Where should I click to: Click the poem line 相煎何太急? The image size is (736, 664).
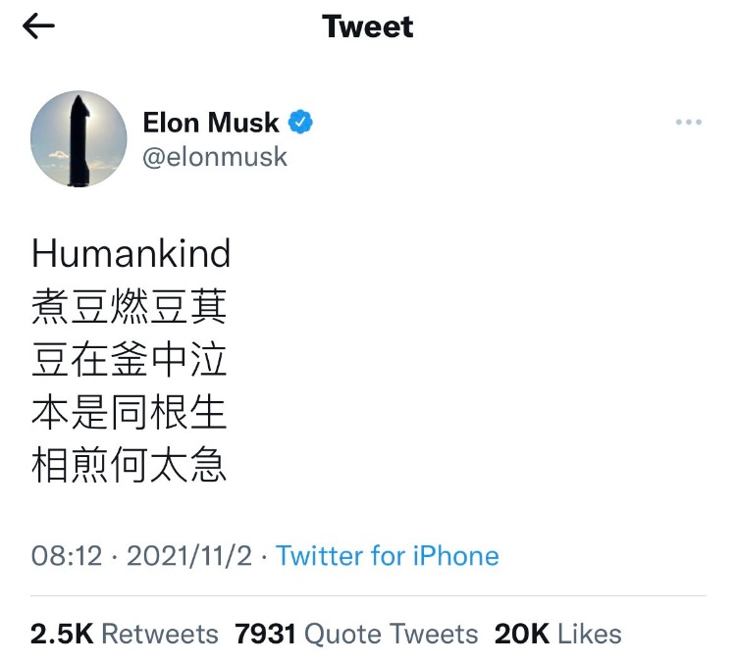click(130, 467)
